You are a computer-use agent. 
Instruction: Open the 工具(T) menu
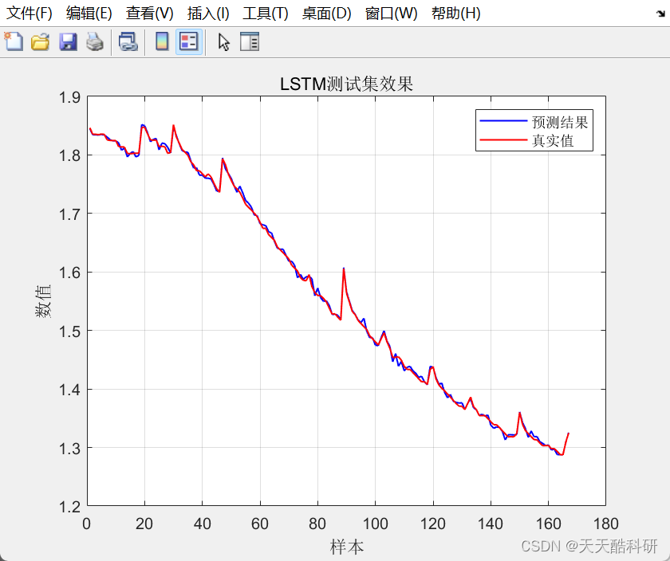click(266, 14)
